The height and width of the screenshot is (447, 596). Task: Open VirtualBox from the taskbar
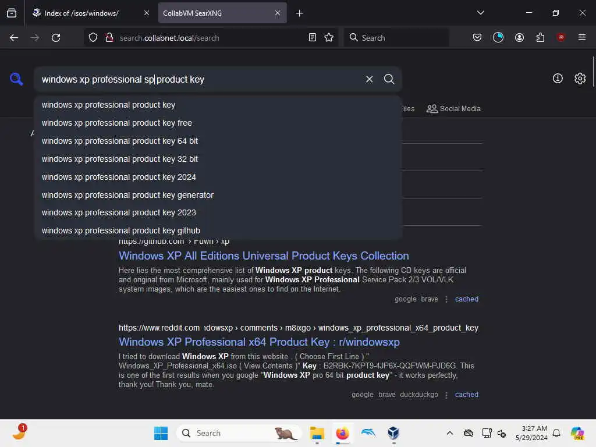coord(393,433)
